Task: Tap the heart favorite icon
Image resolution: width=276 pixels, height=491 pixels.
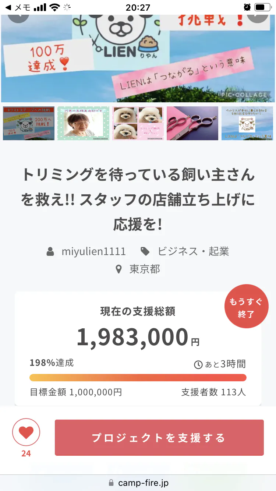Action: (26, 432)
